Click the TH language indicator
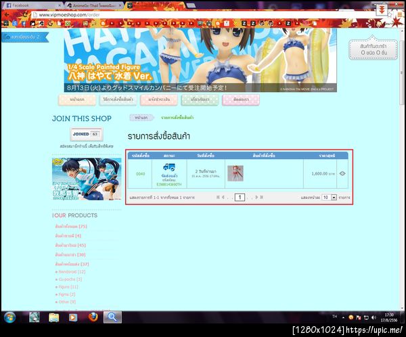406x337 pixels. pos(334,317)
